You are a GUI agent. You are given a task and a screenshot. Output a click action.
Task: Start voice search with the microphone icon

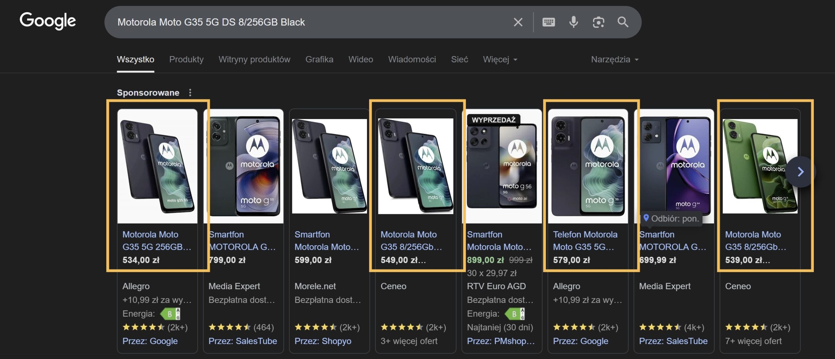click(573, 22)
